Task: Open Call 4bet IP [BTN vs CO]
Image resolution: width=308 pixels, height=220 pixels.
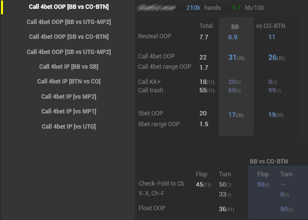Action: click(69, 81)
